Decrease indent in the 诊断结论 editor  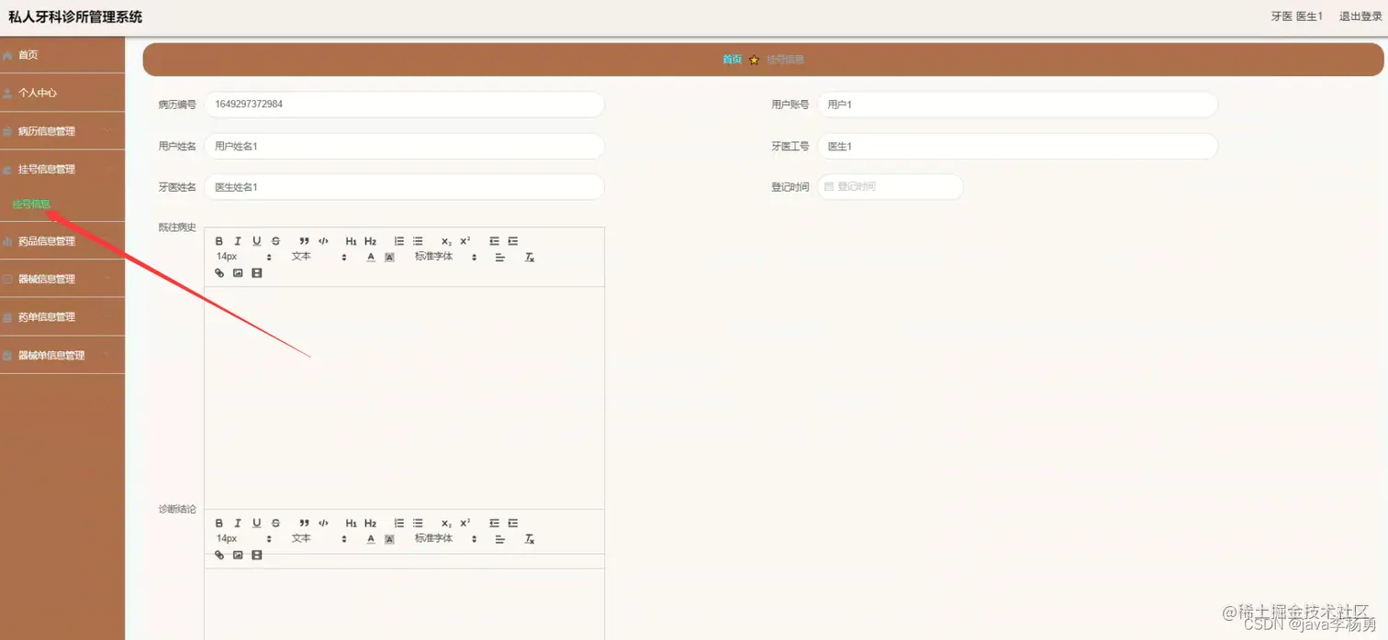click(x=494, y=524)
